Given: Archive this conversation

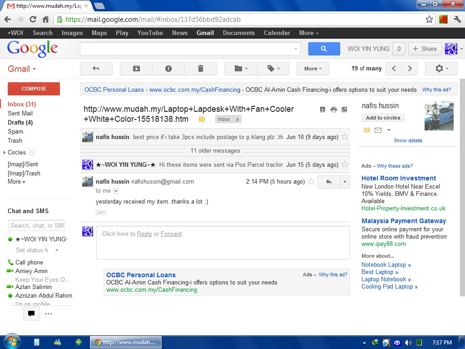Looking at the screenshot, I should click(x=136, y=69).
